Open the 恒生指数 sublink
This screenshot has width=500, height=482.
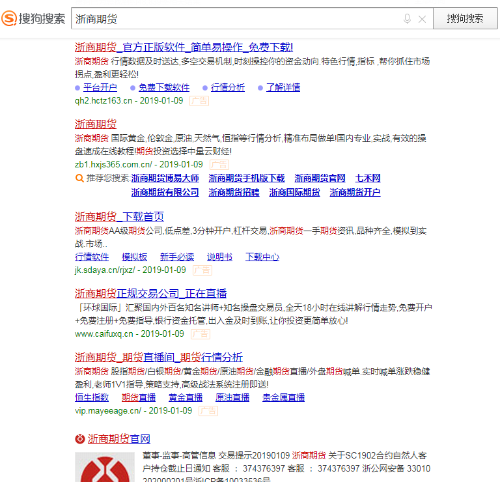pos(92,397)
